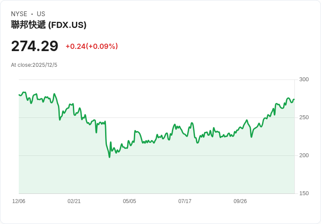Click the +0.24(+0.09%) price change
Viewport: 321px width, 224px height.
92,46
